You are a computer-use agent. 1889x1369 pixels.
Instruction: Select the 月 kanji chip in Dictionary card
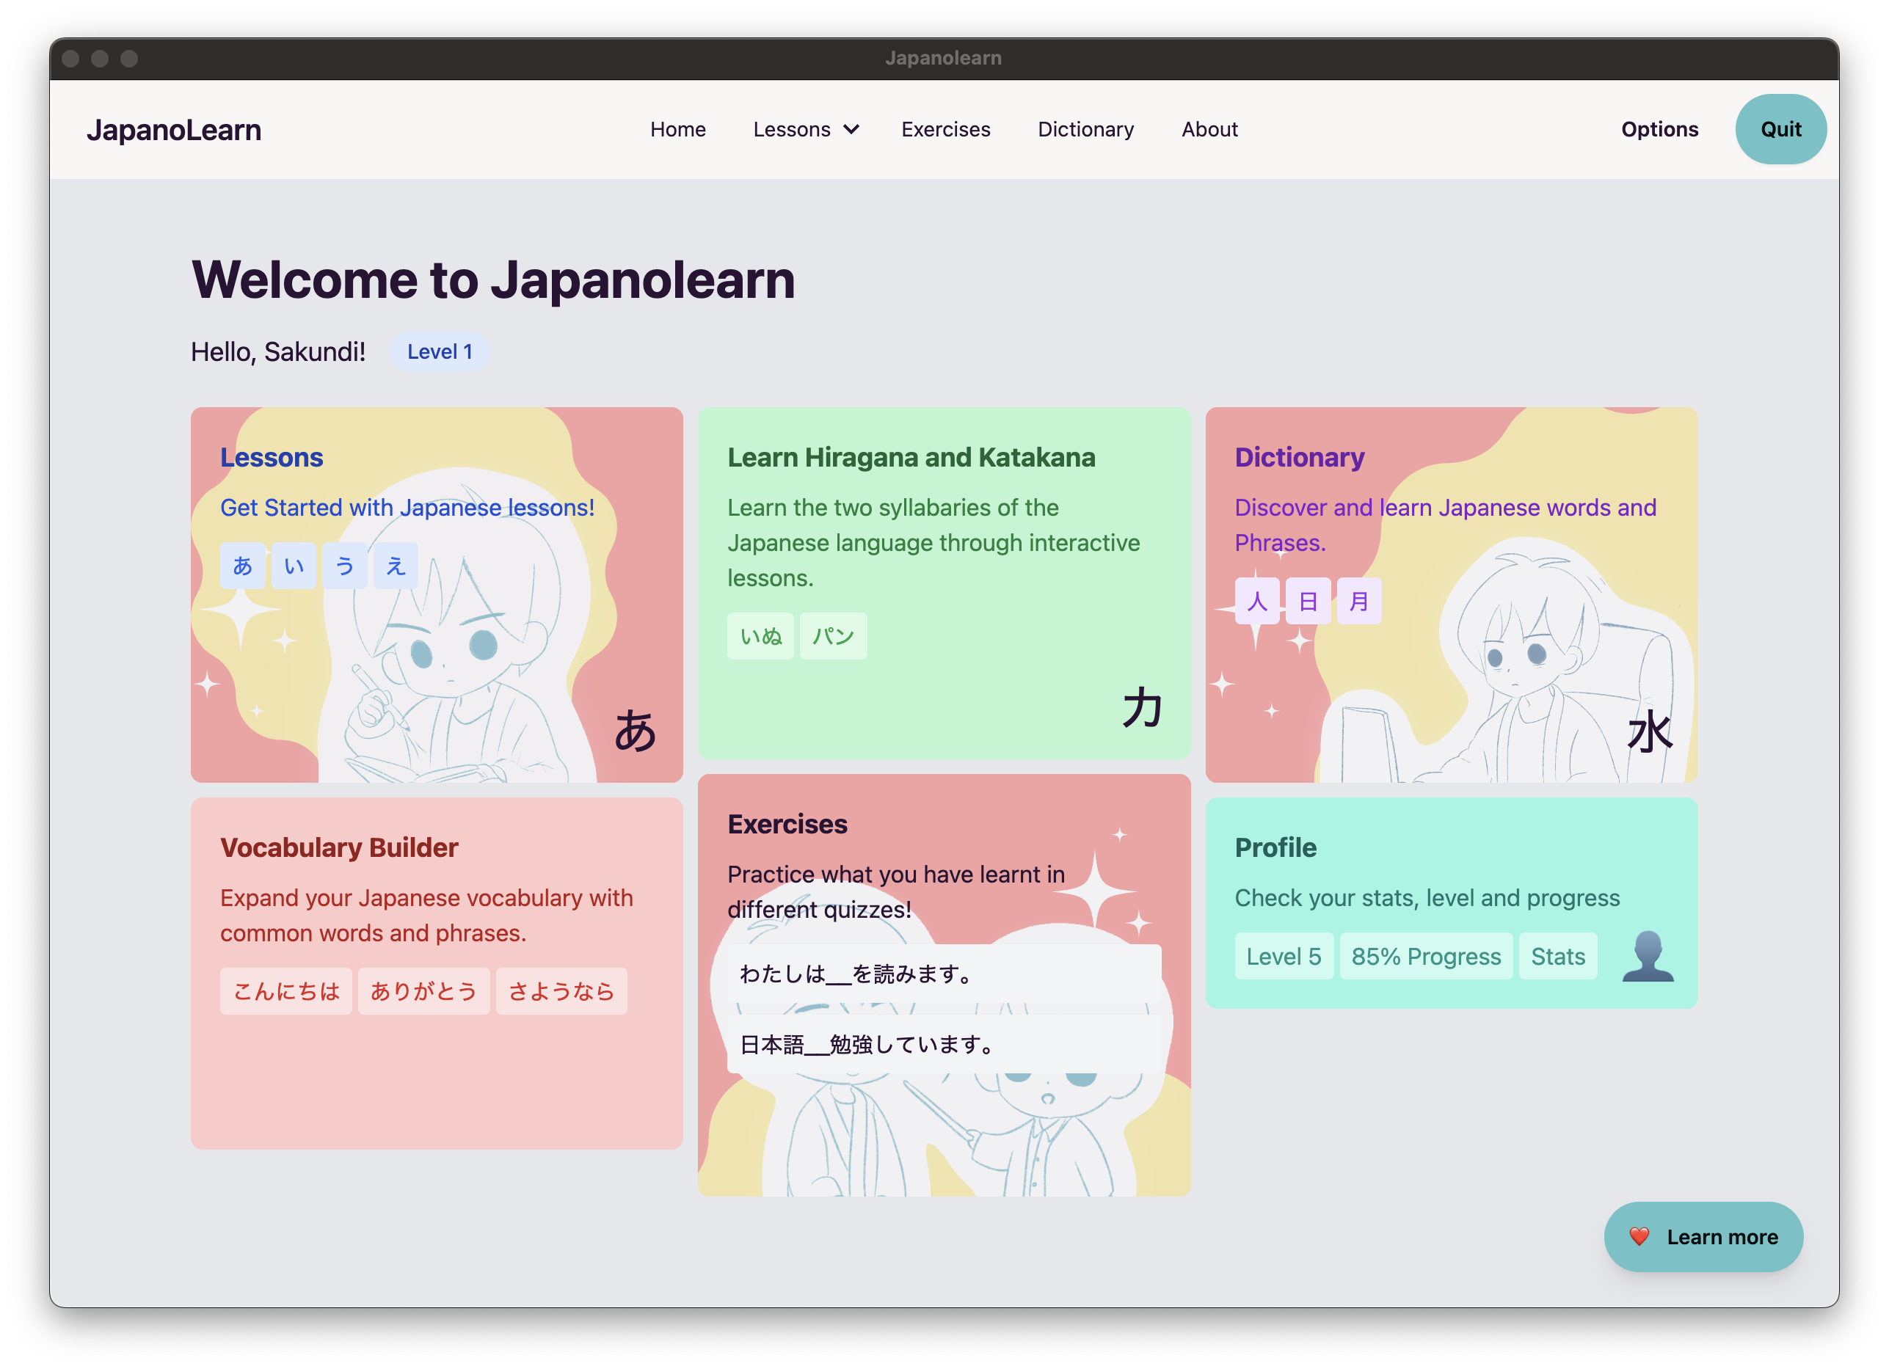[1358, 601]
